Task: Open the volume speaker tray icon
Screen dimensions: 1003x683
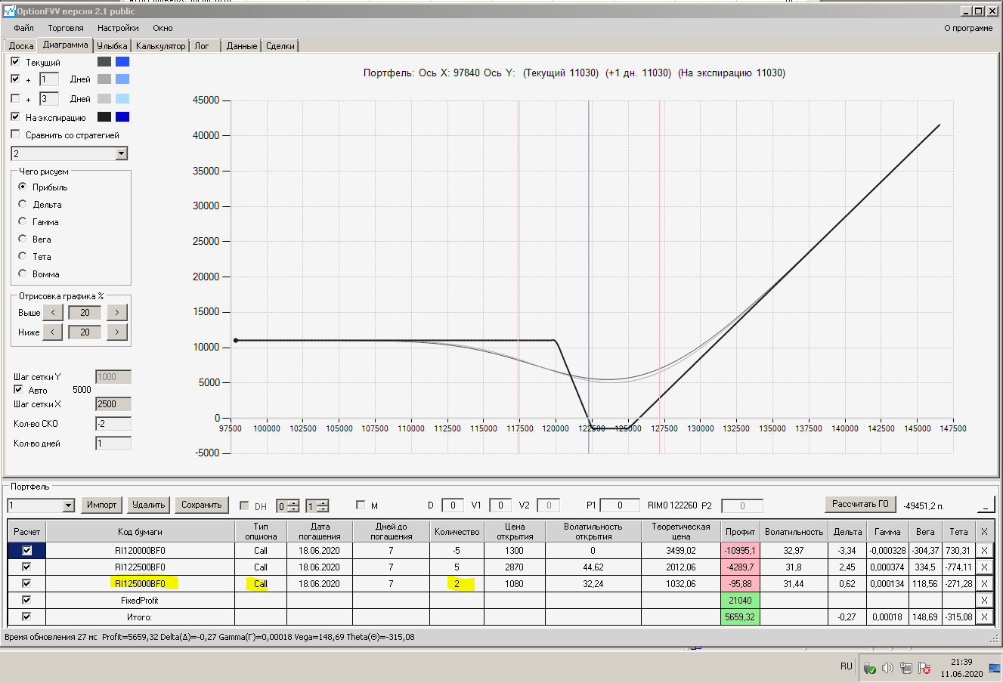Action: click(887, 668)
